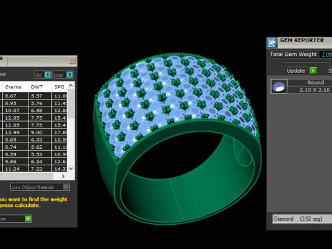Select the 6.48 DWT cell
The image size is (332, 249).
(x=39, y=111)
